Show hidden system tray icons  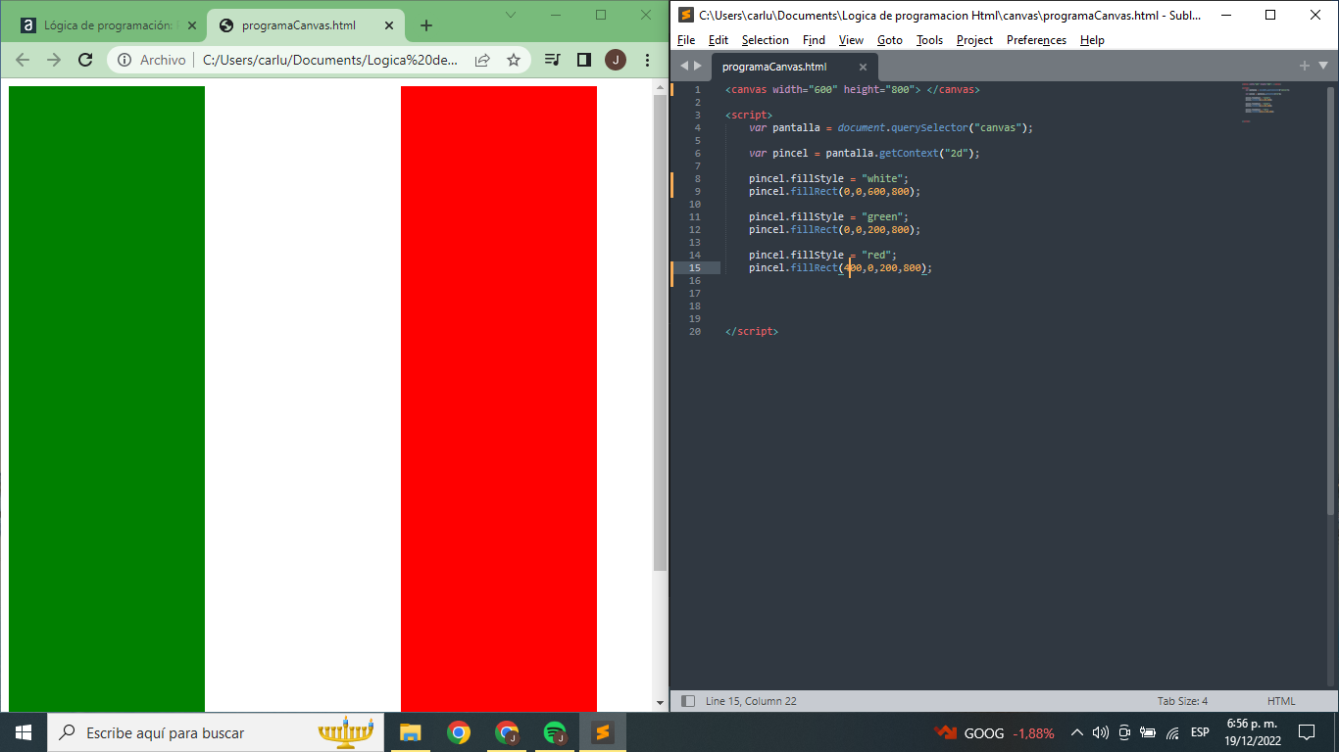tap(1076, 732)
